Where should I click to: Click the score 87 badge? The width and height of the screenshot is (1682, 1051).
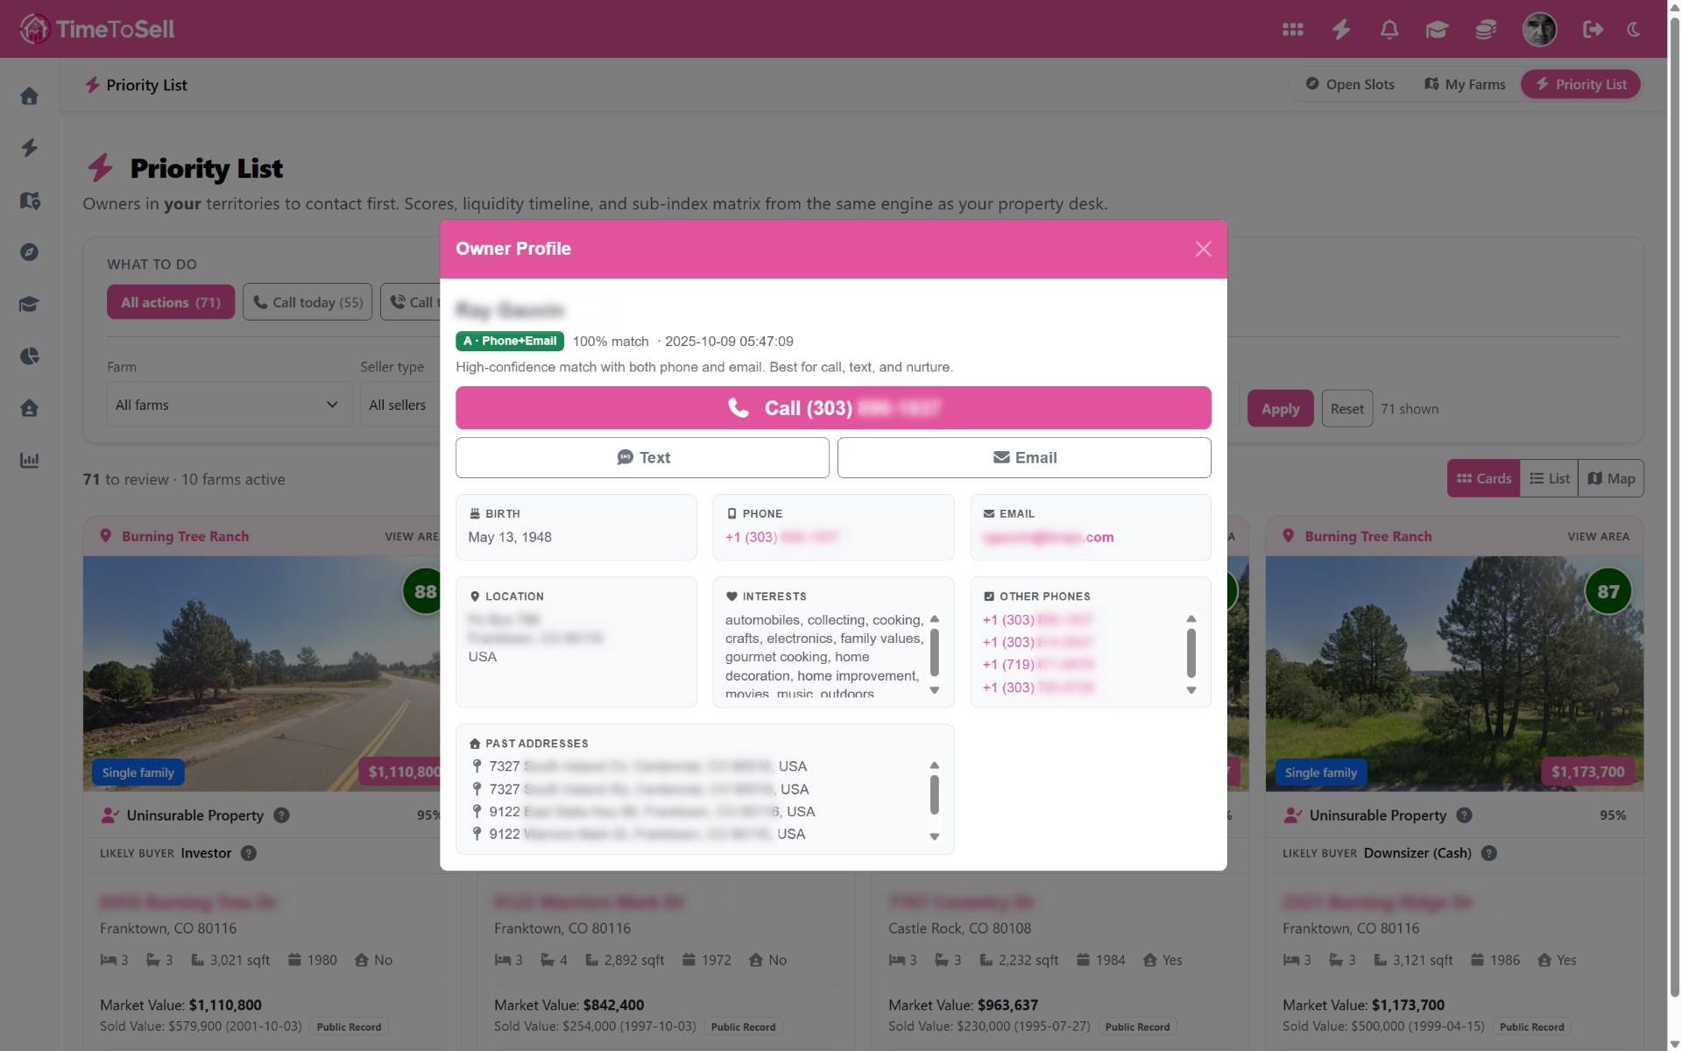coord(1608,591)
